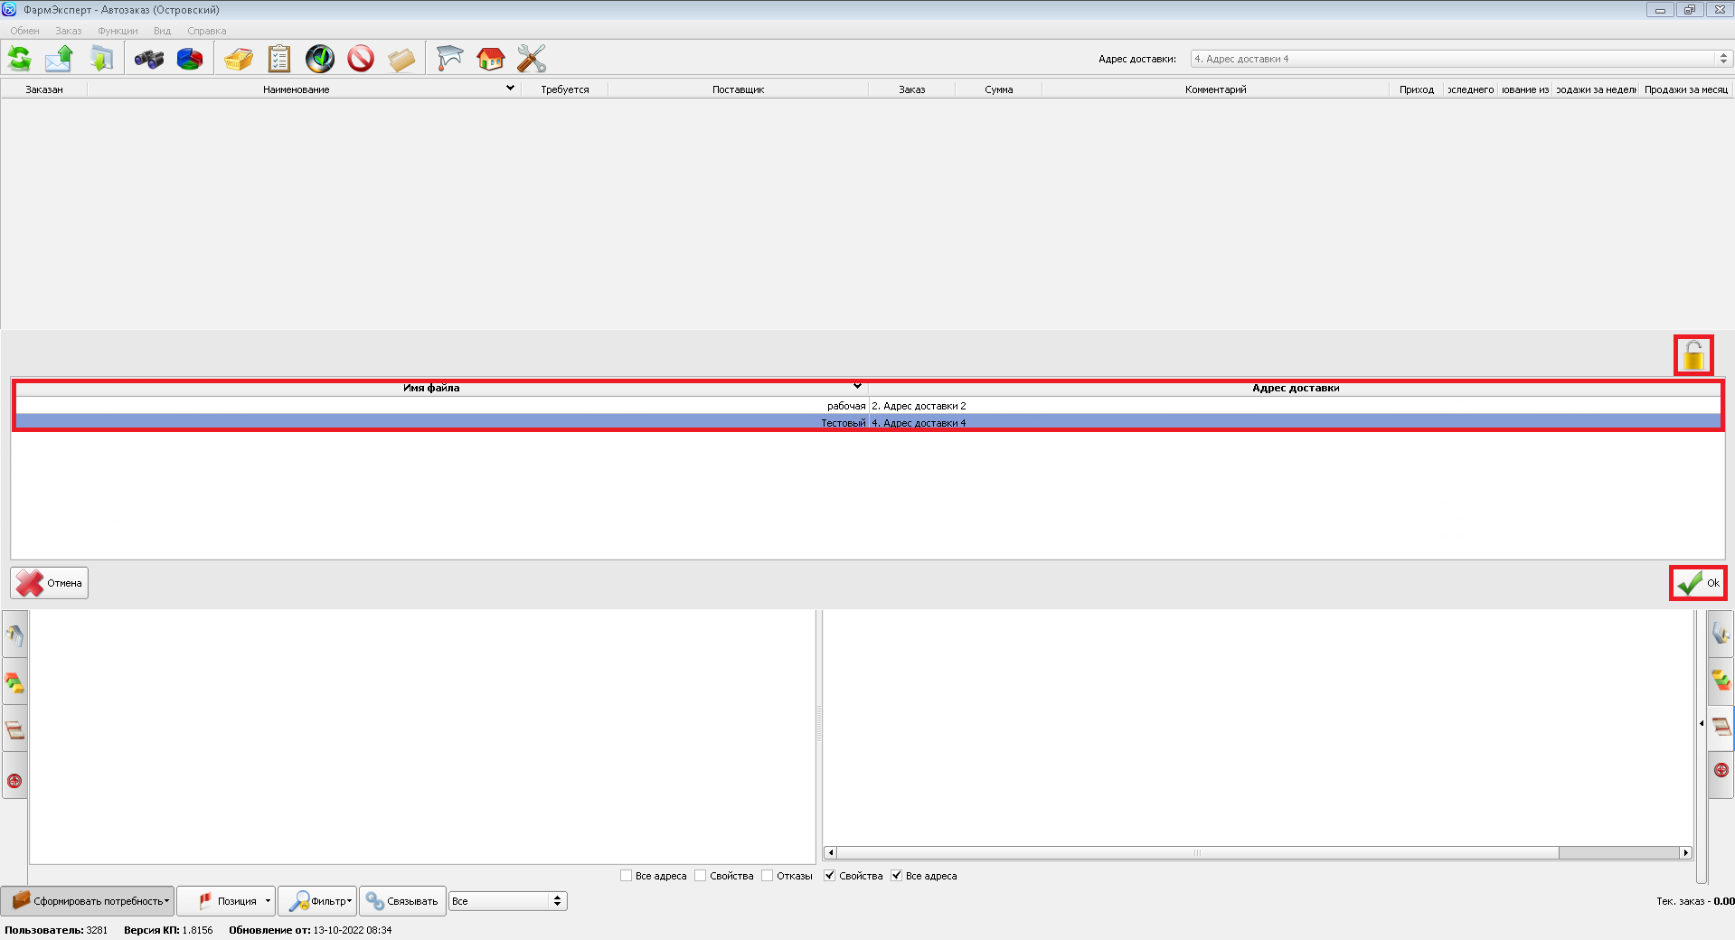Open the Справка menu
This screenshot has width=1735, height=940.
(x=206, y=31)
